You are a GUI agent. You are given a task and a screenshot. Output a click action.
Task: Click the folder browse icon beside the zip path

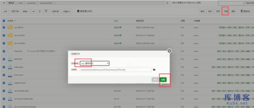[154, 70]
